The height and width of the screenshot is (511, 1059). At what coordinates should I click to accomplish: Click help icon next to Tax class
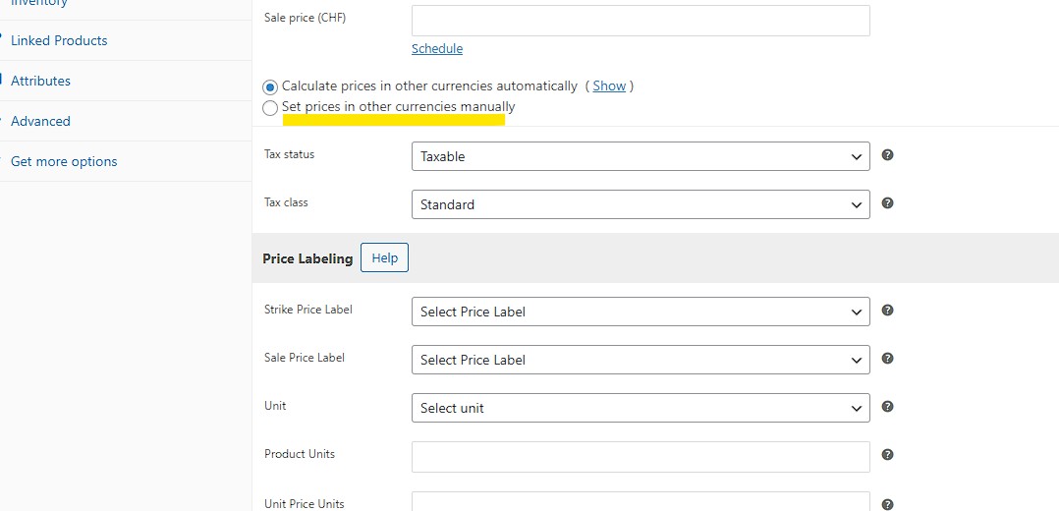887,202
